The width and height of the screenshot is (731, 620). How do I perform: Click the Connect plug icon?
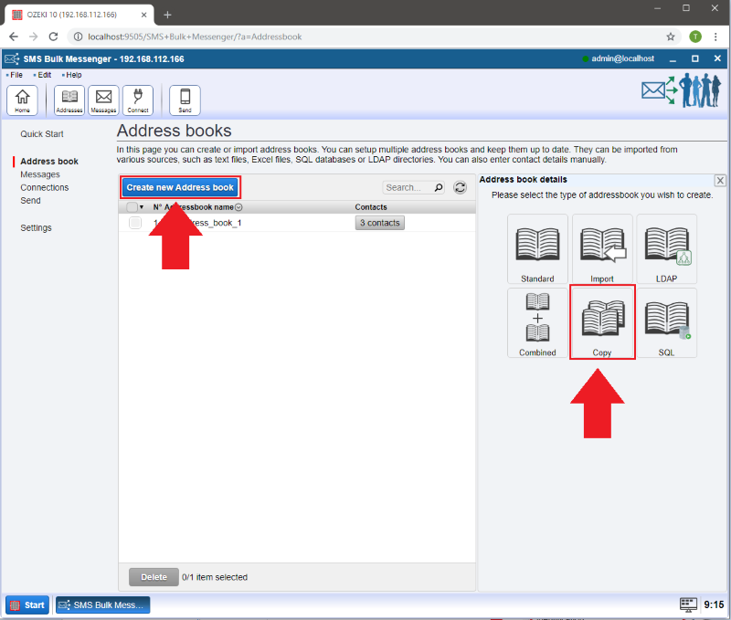pos(138,99)
